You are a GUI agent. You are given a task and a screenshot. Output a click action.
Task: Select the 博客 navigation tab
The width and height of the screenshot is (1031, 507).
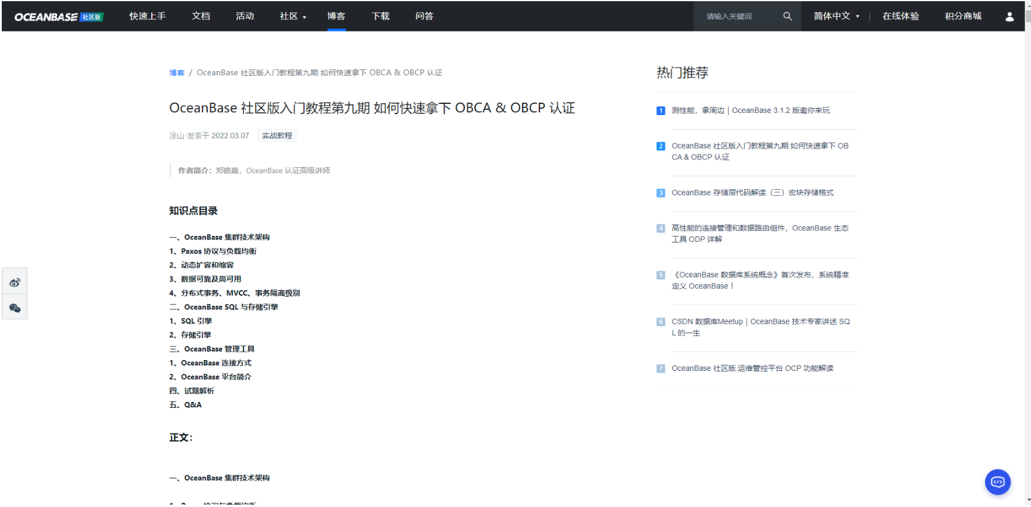tap(336, 16)
